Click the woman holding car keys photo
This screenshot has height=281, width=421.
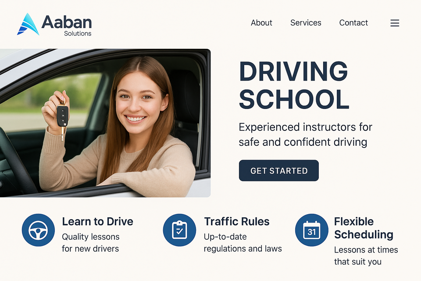tap(105, 123)
